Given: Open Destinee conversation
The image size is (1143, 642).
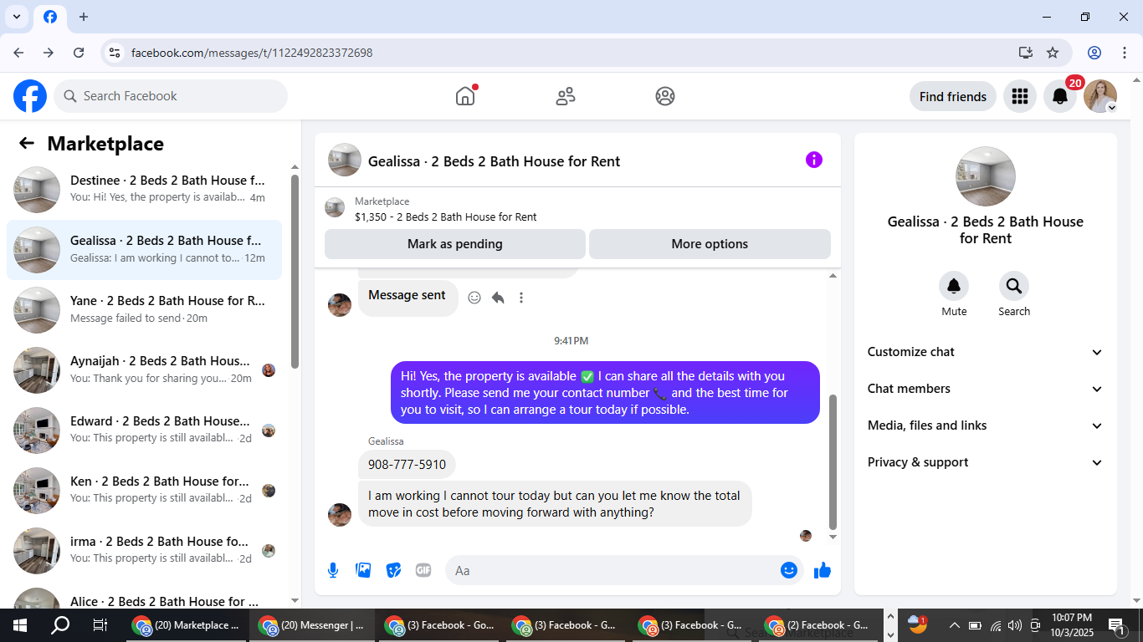Looking at the screenshot, I should point(144,189).
